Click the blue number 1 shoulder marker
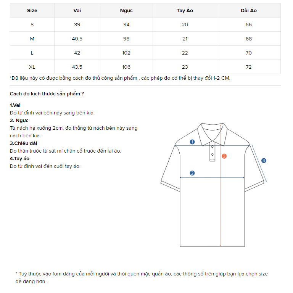The width and height of the screenshot is (293, 293). coord(192,142)
